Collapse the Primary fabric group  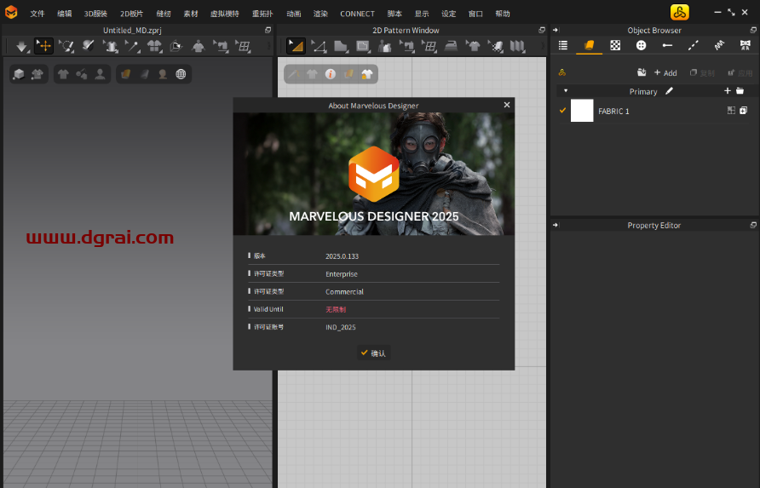click(566, 90)
